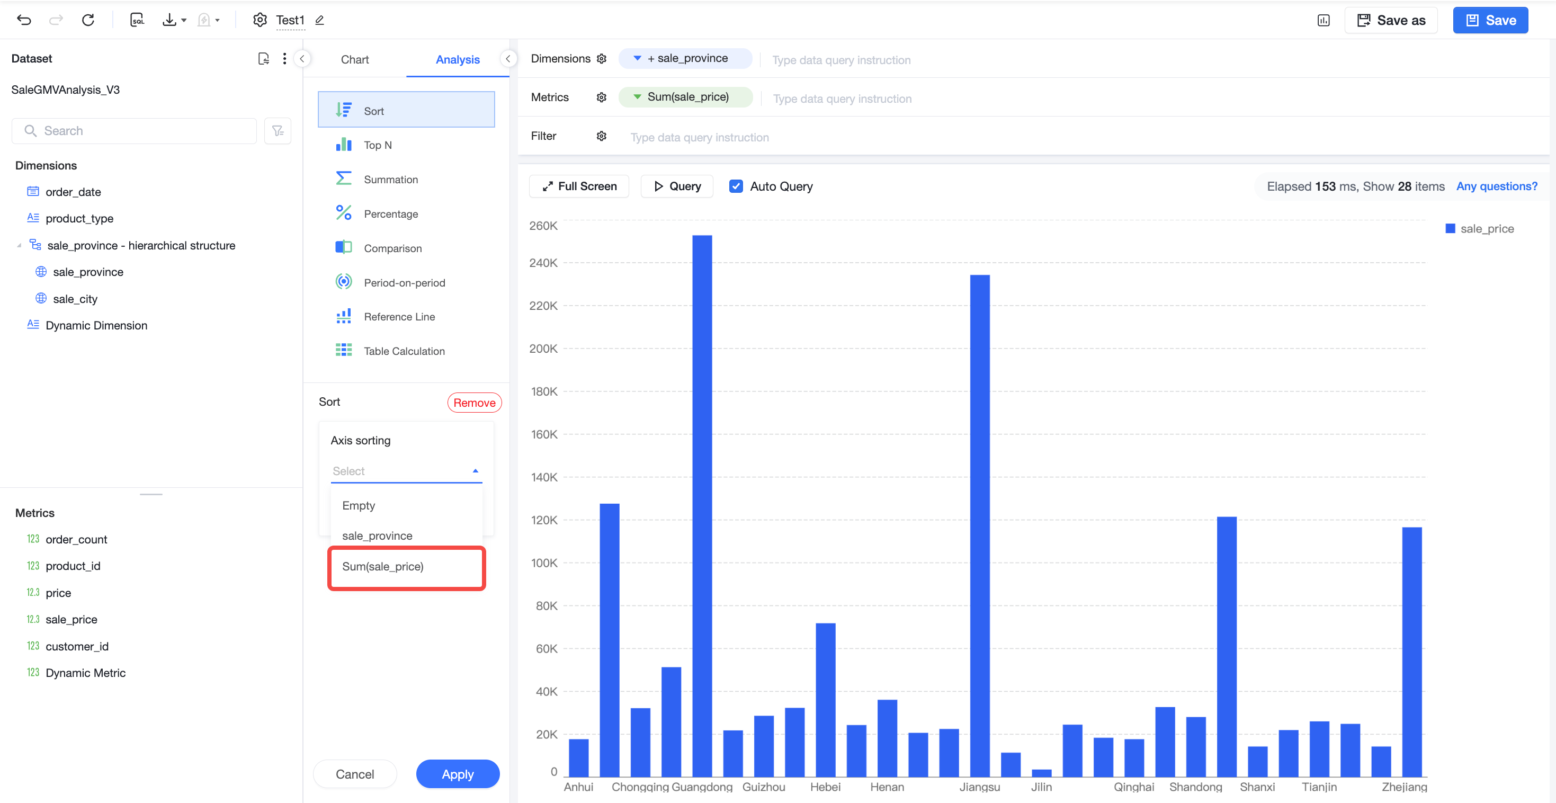Click the undo arrow icon
Image resolution: width=1556 pixels, height=803 pixels.
pos(24,20)
